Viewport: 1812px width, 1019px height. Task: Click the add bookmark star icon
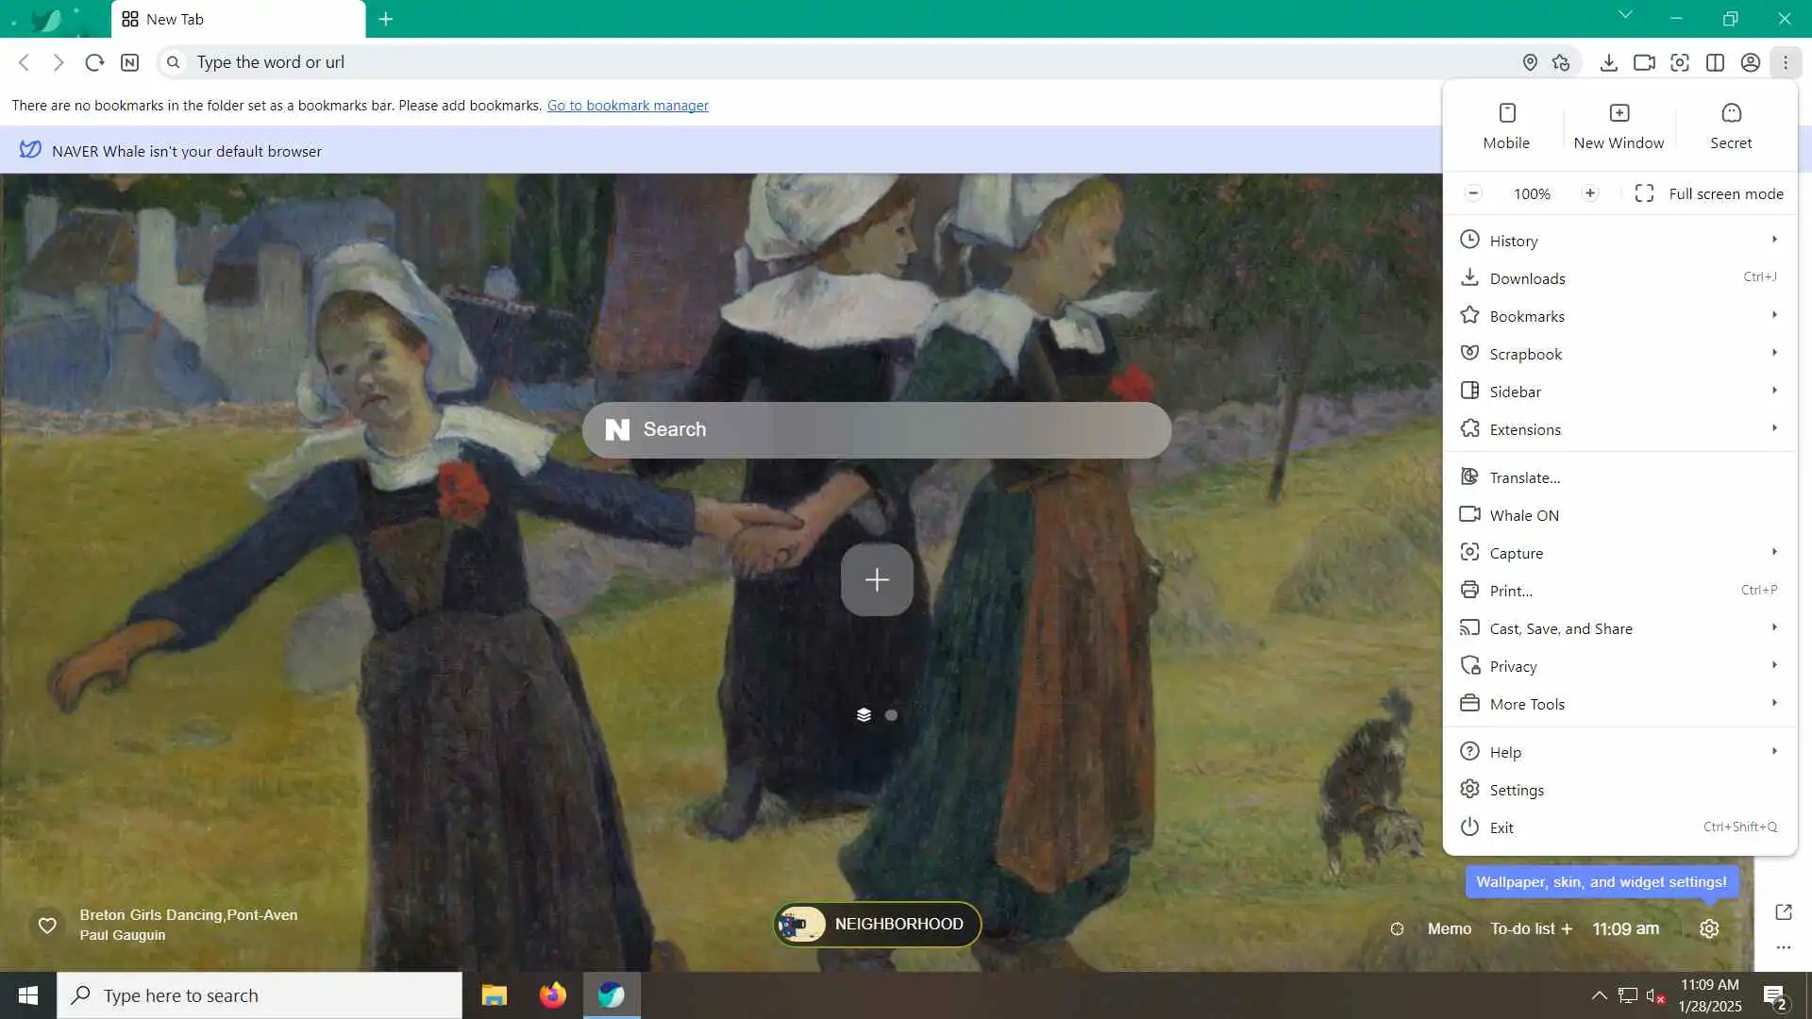[x=1561, y=62]
